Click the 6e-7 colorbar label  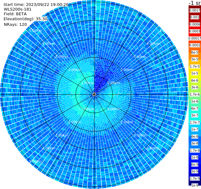coord(195,108)
